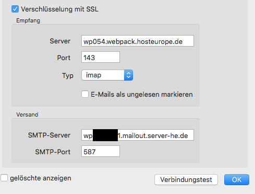Confirm settings with the OK button
The width and height of the screenshot is (255, 194).
click(x=237, y=179)
